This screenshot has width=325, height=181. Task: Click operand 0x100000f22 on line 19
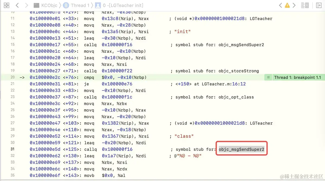[117, 71]
